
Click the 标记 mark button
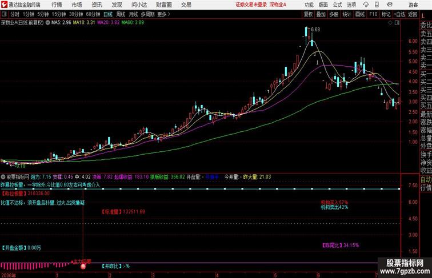point(386,14)
